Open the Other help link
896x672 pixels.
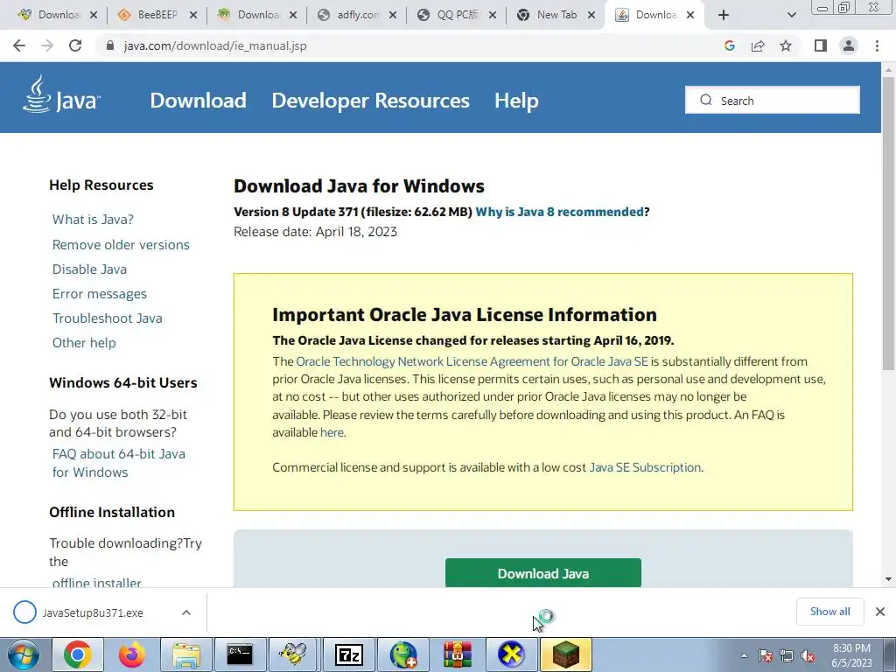pos(84,343)
